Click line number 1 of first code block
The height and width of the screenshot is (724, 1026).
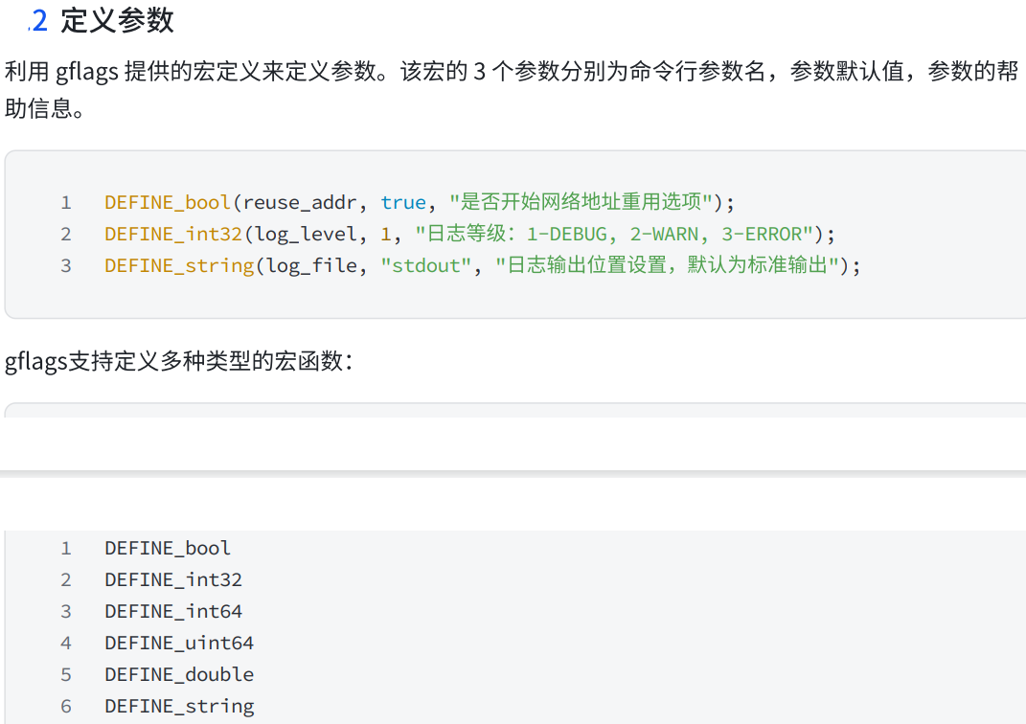(x=65, y=203)
